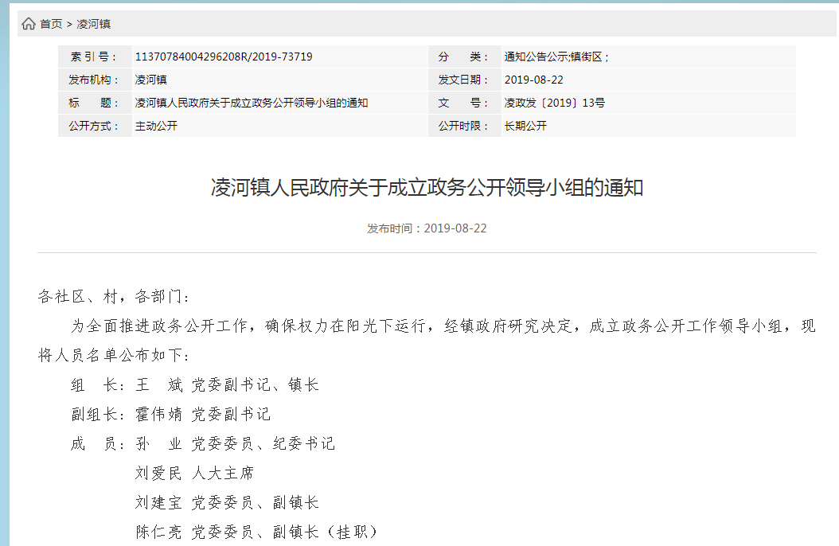
Task: Click the title value in info table
Action: coord(252,103)
